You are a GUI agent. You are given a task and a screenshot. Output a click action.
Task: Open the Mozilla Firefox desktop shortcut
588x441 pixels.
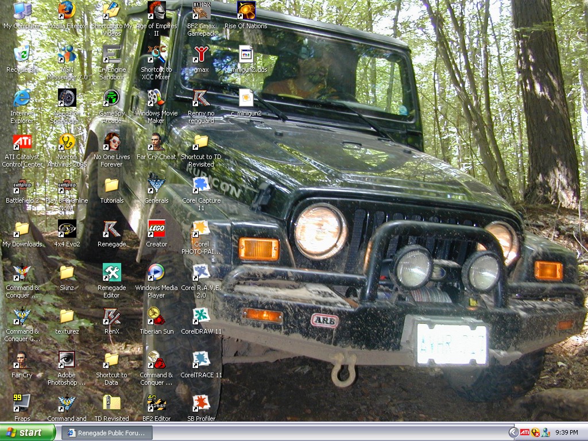coord(67,11)
